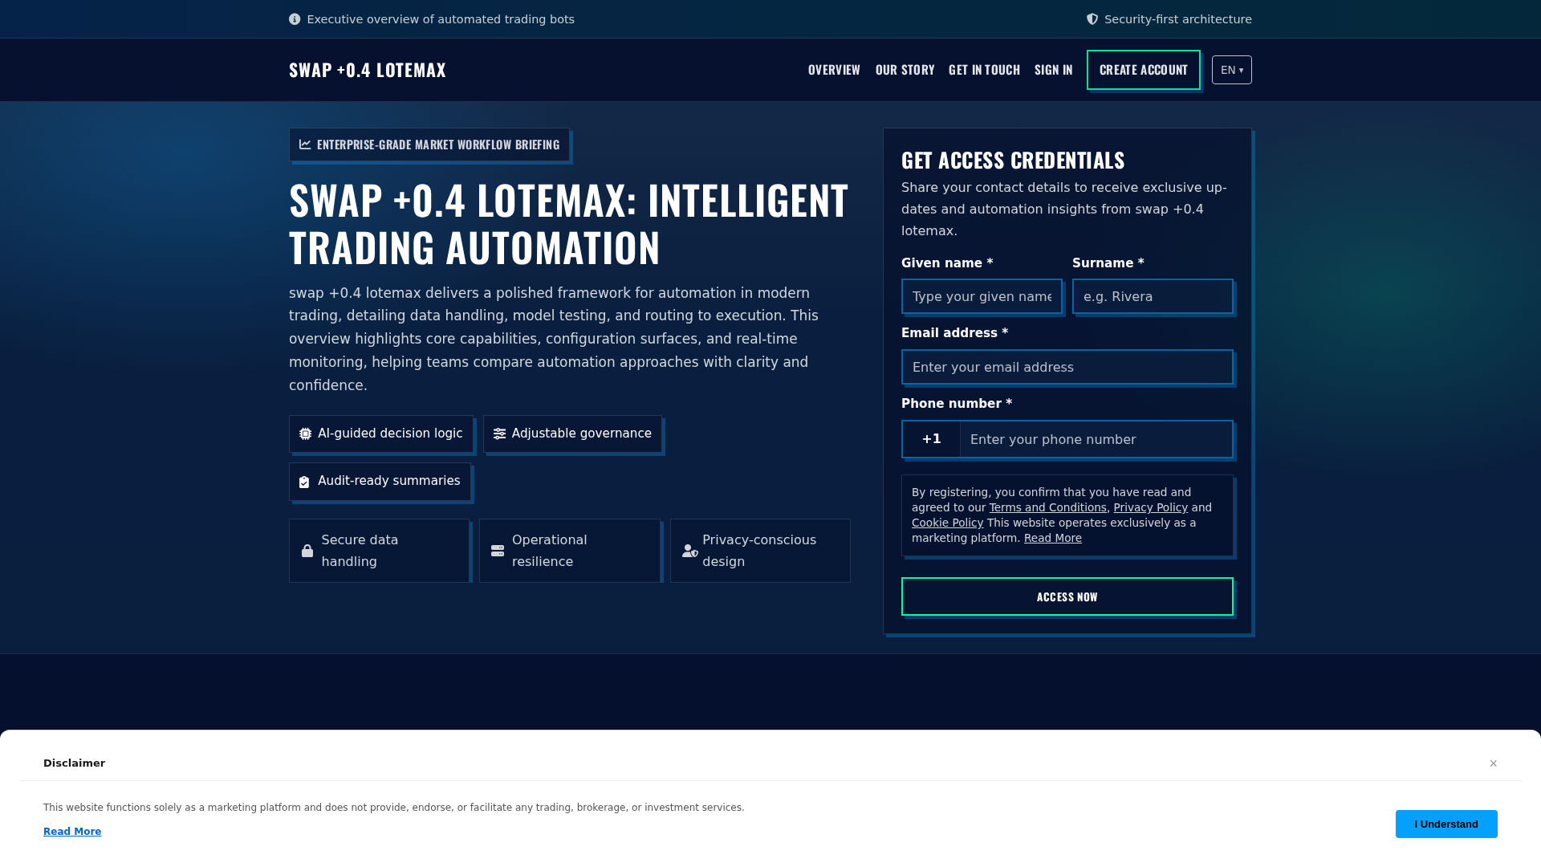Click the Enterprise-Grade Market Workflow Briefing badge
The image size is (1541, 867).
429,144
